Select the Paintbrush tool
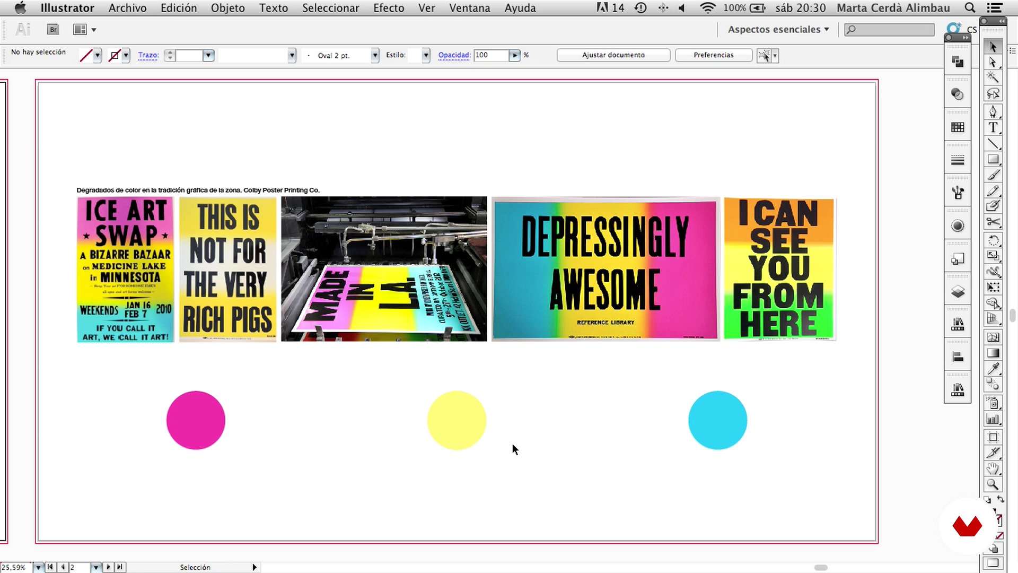Viewport: 1018px width, 573px height. [993, 175]
